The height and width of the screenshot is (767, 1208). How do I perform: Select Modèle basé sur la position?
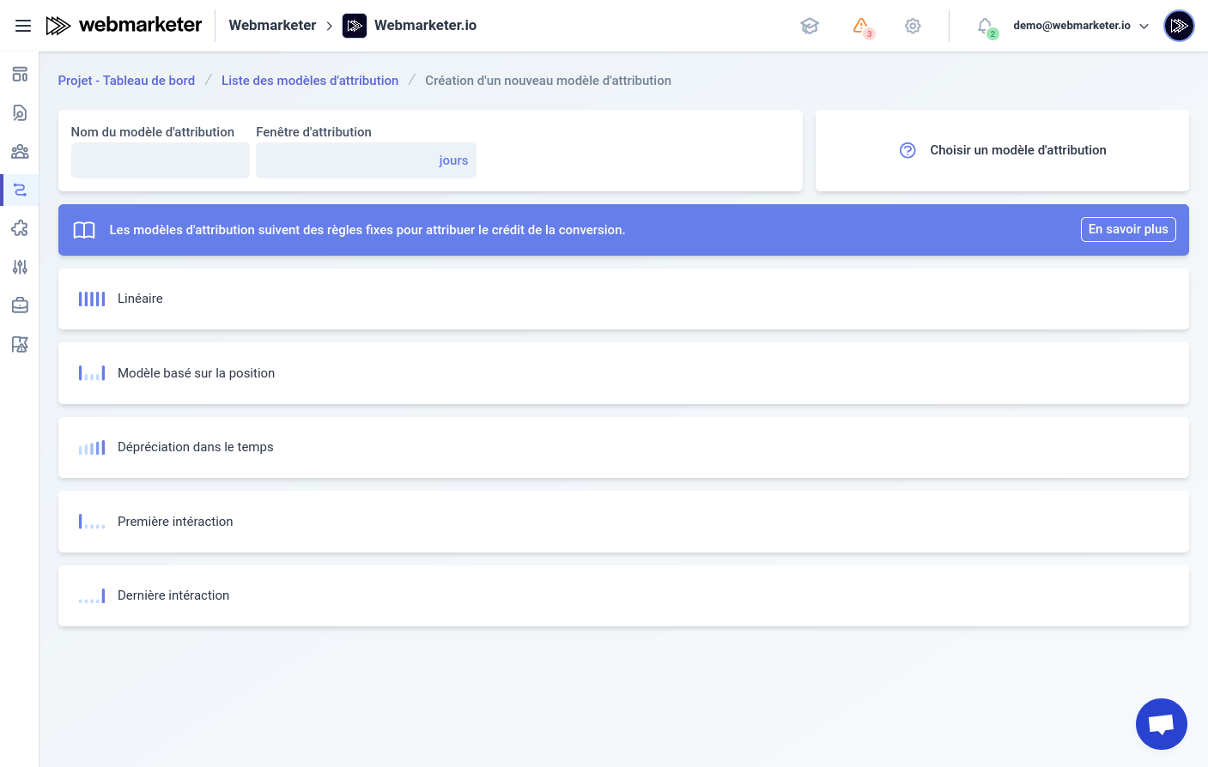pos(623,373)
